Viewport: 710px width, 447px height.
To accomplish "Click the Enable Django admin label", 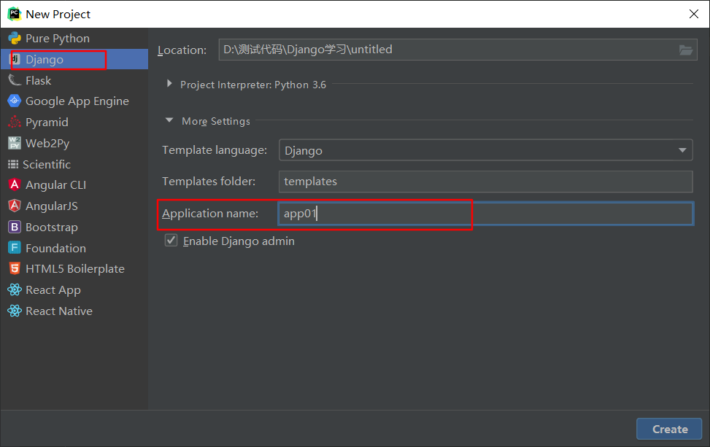I will pyautogui.click(x=239, y=241).
